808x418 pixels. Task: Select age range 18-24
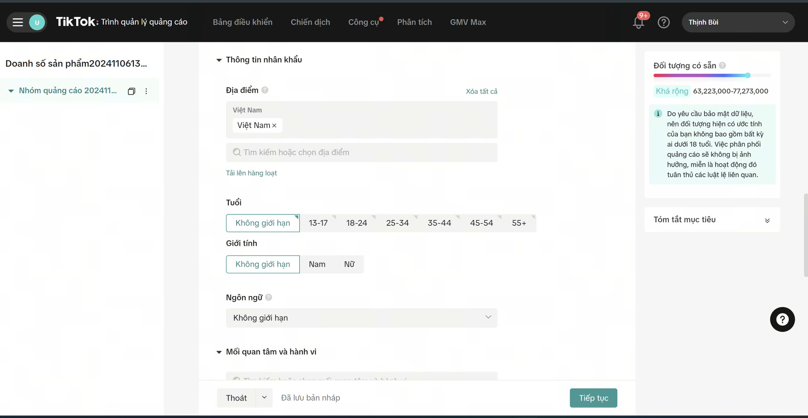click(x=357, y=223)
